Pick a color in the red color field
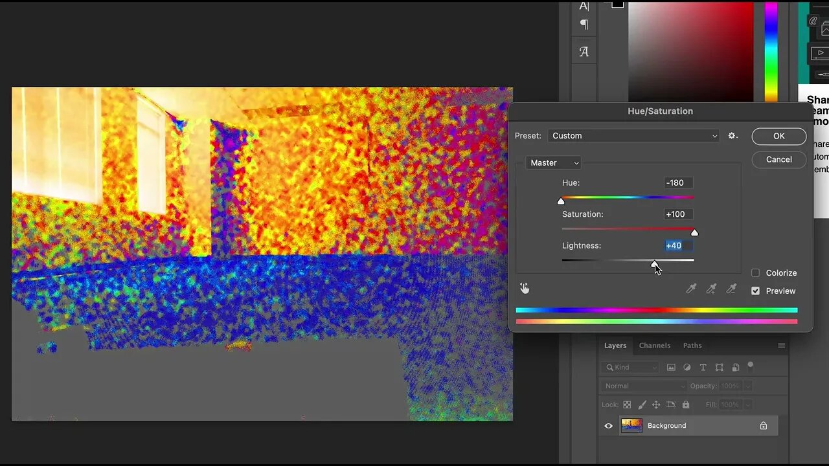This screenshot has width=829, height=466. pos(691,50)
